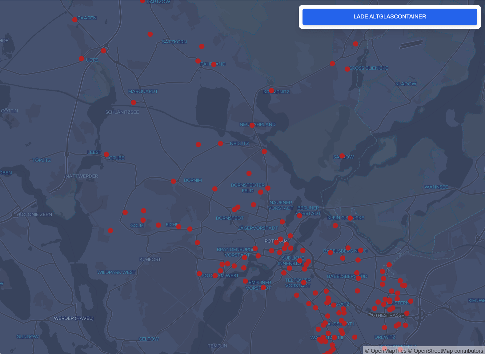
Task: Click the LADE ALTGLASCONTAINER button
Action: (x=390, y=17)
